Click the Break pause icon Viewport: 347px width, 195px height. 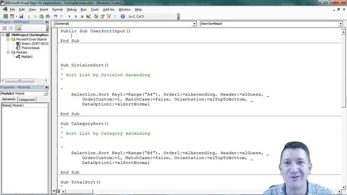pyautogui.click(x=76, y=16)
